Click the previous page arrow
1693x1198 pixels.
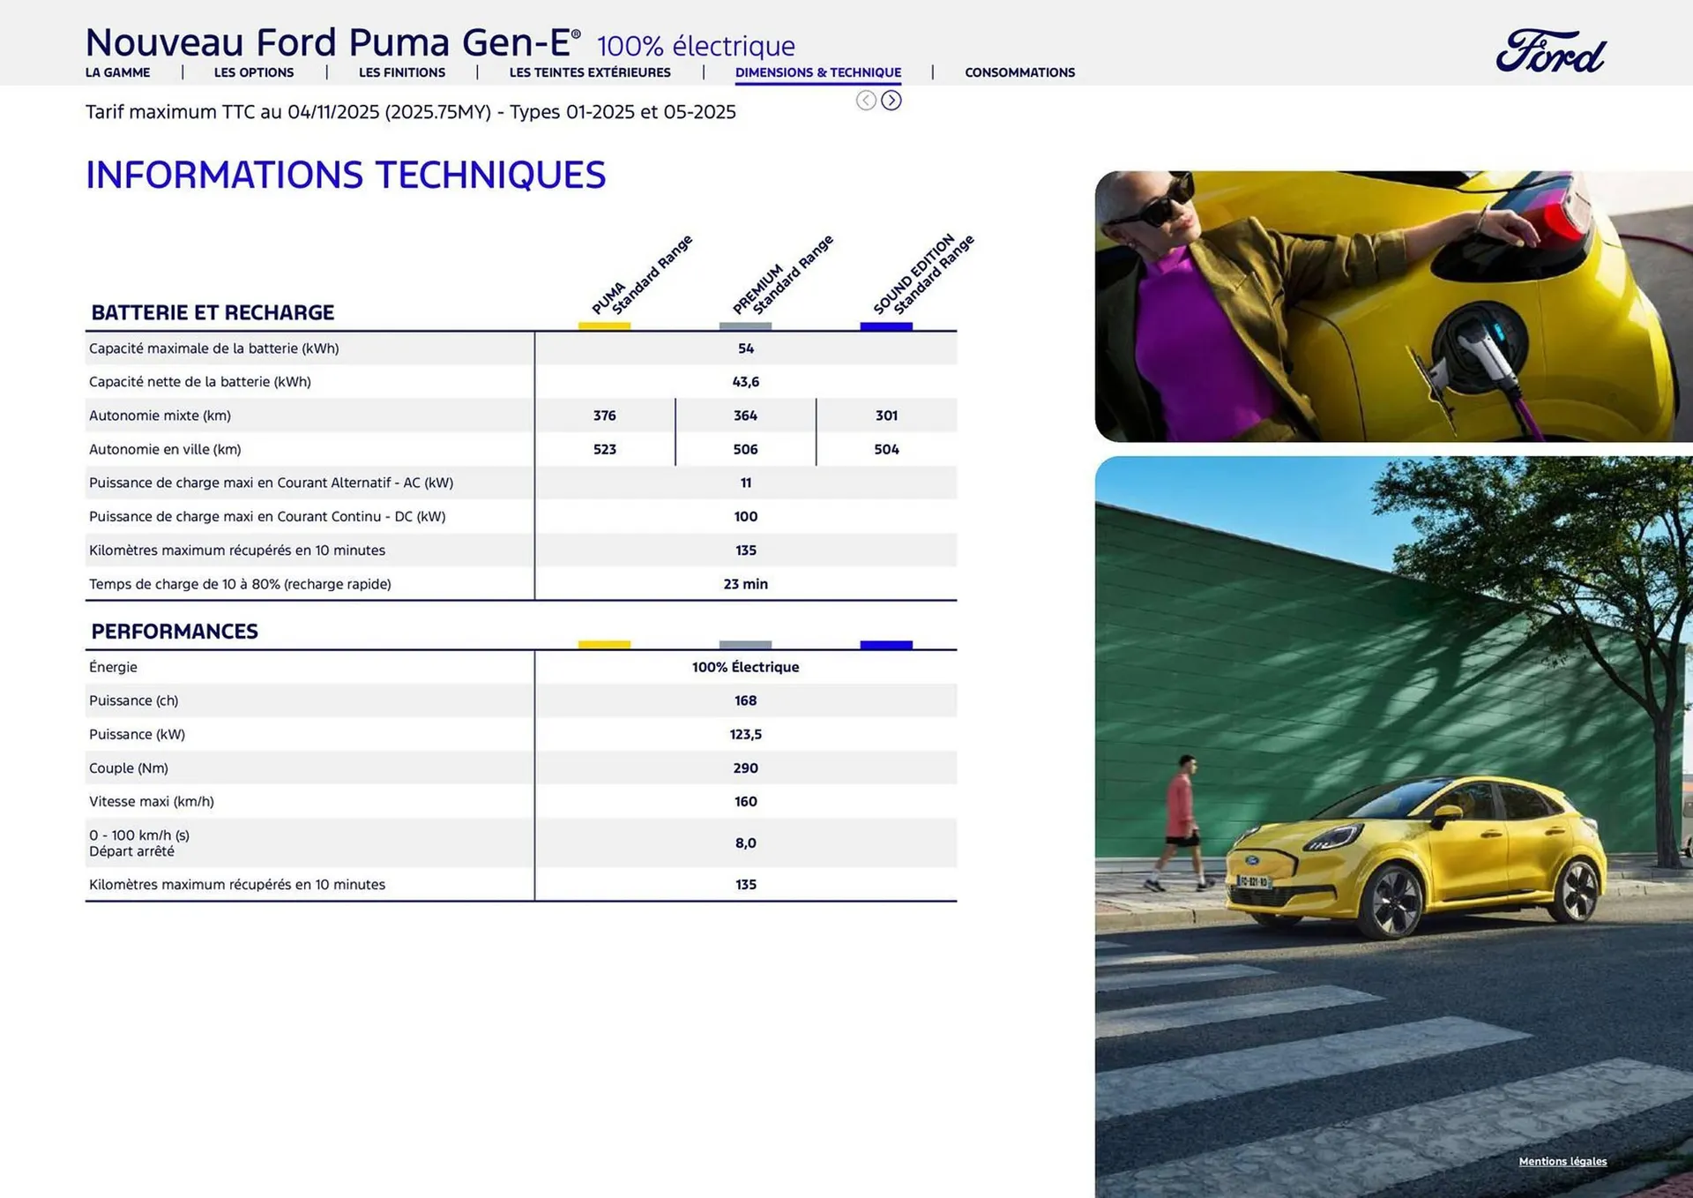[864, 101]
